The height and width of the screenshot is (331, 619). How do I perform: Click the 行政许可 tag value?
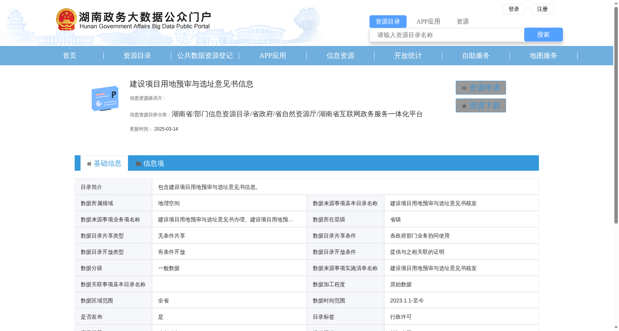coord(401,317)
